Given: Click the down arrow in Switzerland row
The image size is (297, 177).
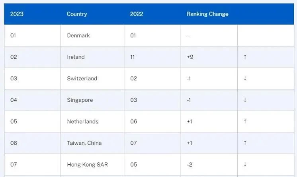Looking at the screenshot, I should [x=245, y=78].
